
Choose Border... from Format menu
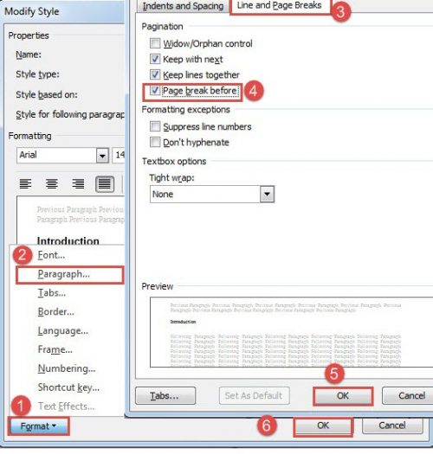(56, 311)
